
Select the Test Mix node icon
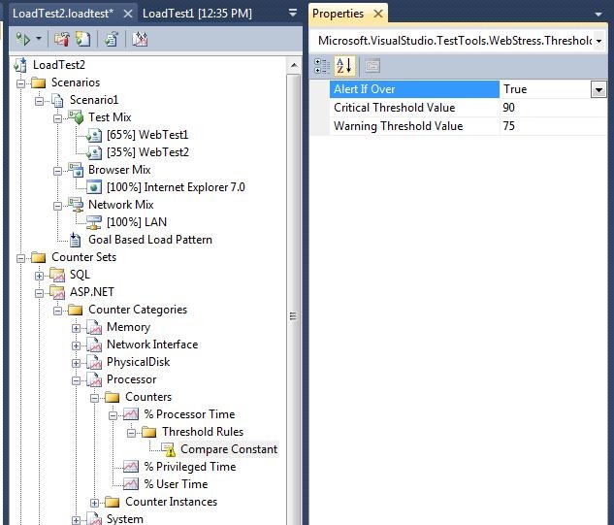(76, 117)
